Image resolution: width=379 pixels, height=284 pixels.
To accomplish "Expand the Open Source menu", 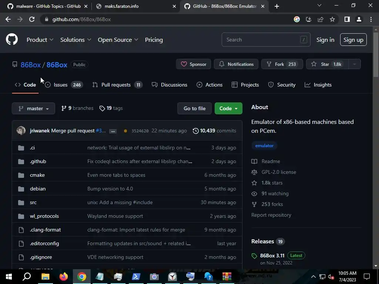I will 118,40.
